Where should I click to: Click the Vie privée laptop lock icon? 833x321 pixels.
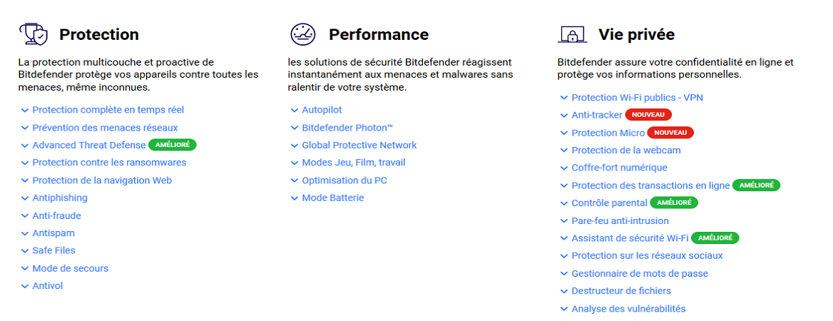(573, 34)
